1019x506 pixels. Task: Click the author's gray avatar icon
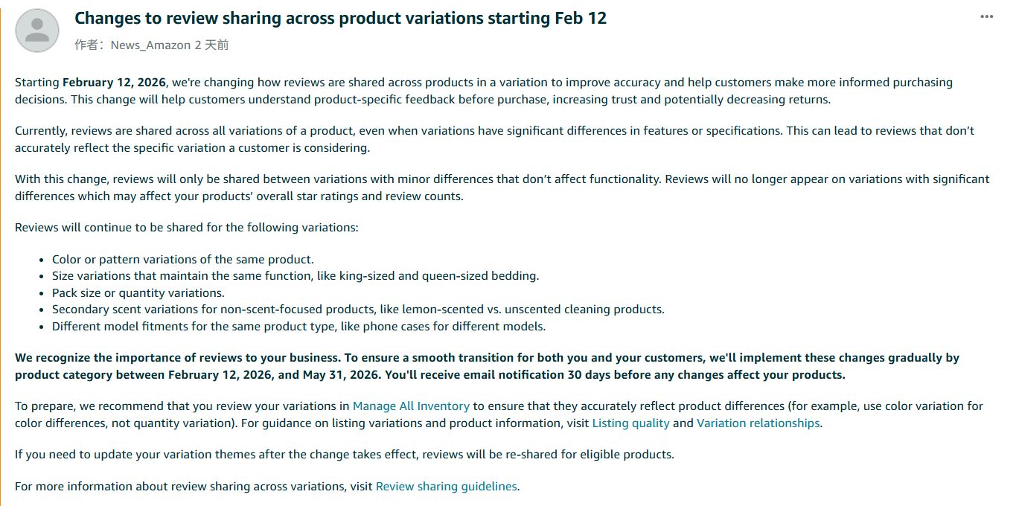[x=37, y=31]
